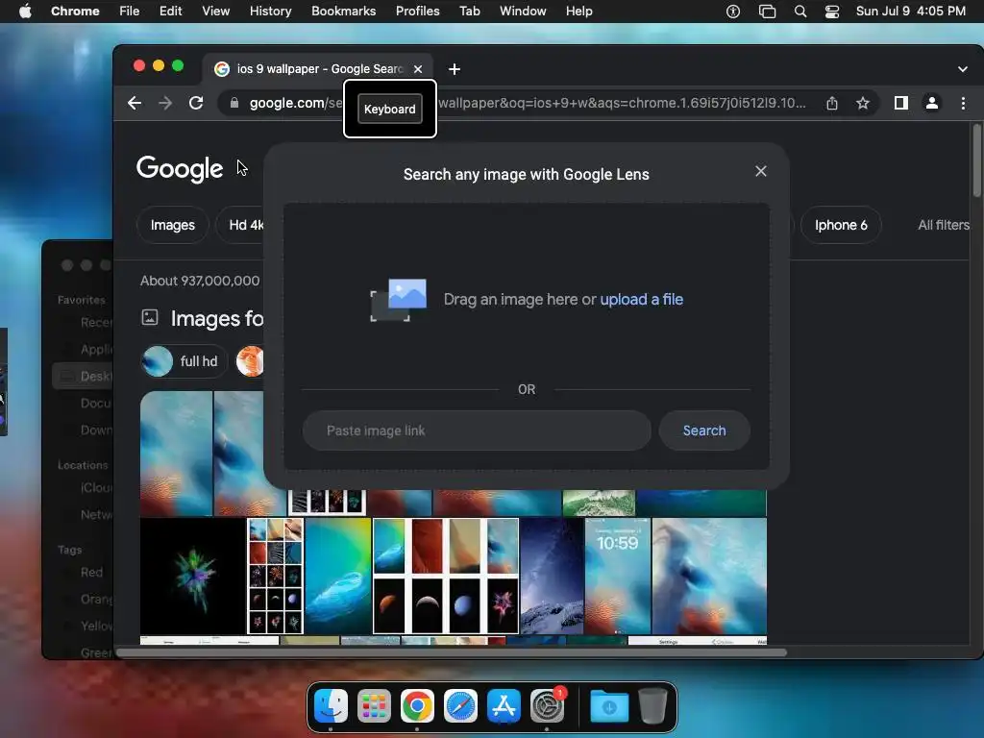Open the Bookmarks menu
The width and height of the screenshot is (984, 738).
343,12
